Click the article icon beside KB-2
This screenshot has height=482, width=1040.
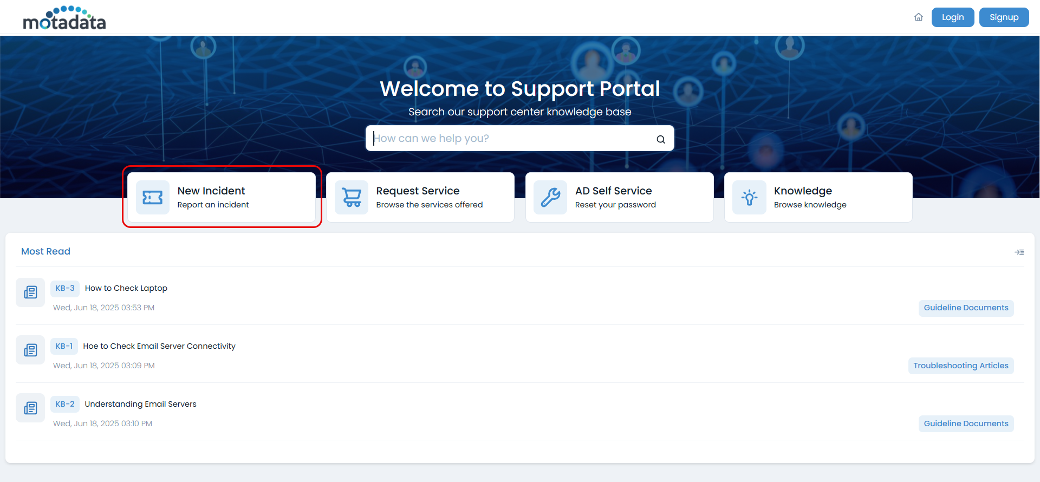point(30,408)
